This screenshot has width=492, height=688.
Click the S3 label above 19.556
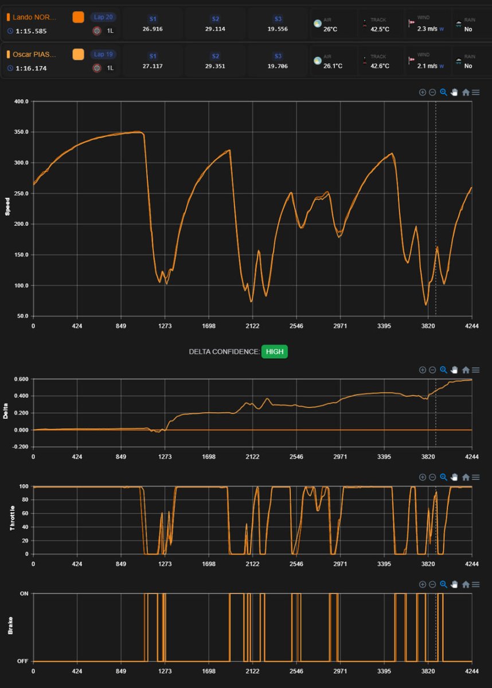pos(278,19)
